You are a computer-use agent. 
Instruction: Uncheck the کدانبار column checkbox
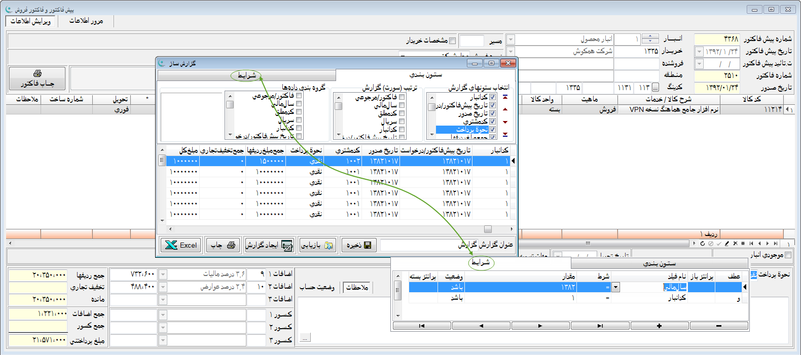pos(492,97)
